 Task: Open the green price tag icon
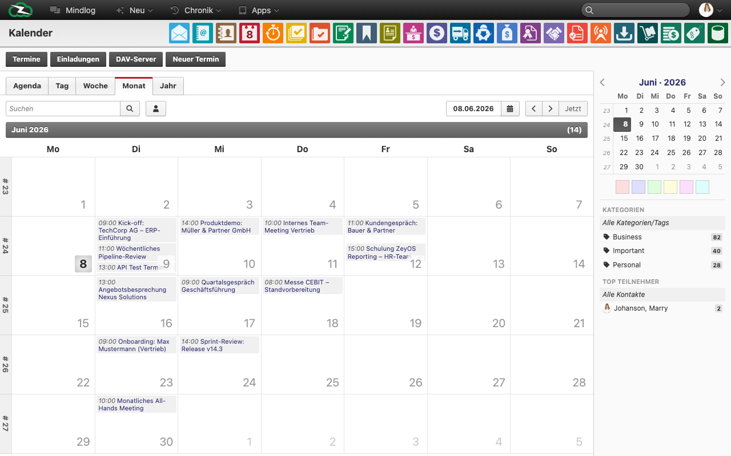tap(694, 33)
